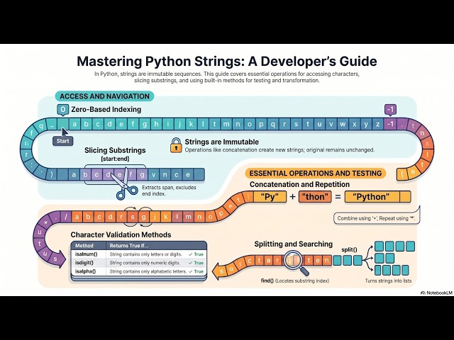
Task: Click the split() label
Action: coord(349,249)
